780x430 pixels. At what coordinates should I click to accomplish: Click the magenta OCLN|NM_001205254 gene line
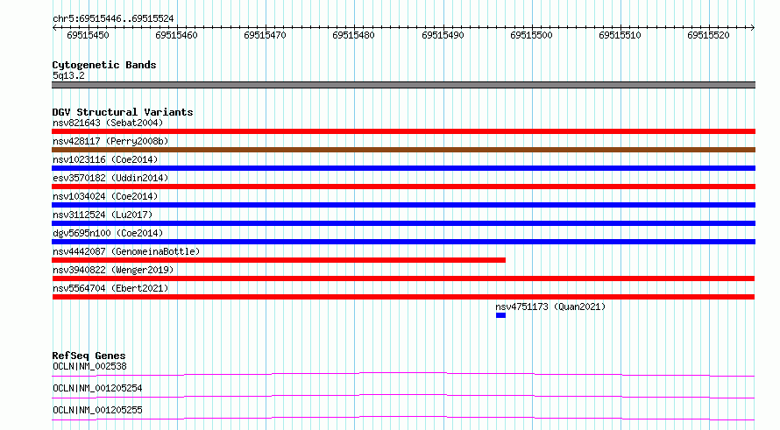tap(403, 396)
